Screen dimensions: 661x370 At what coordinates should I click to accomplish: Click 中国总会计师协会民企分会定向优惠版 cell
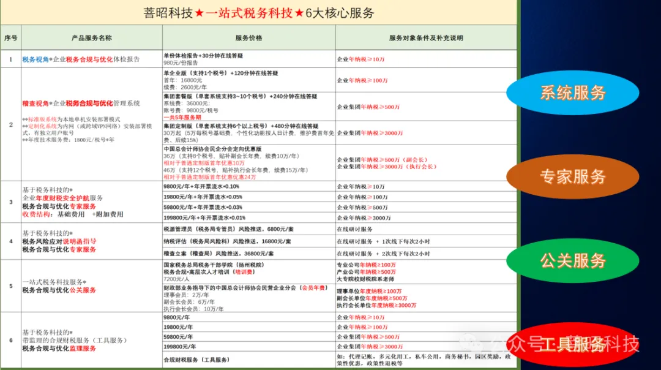pyautogui.click(x=248, y=163)
